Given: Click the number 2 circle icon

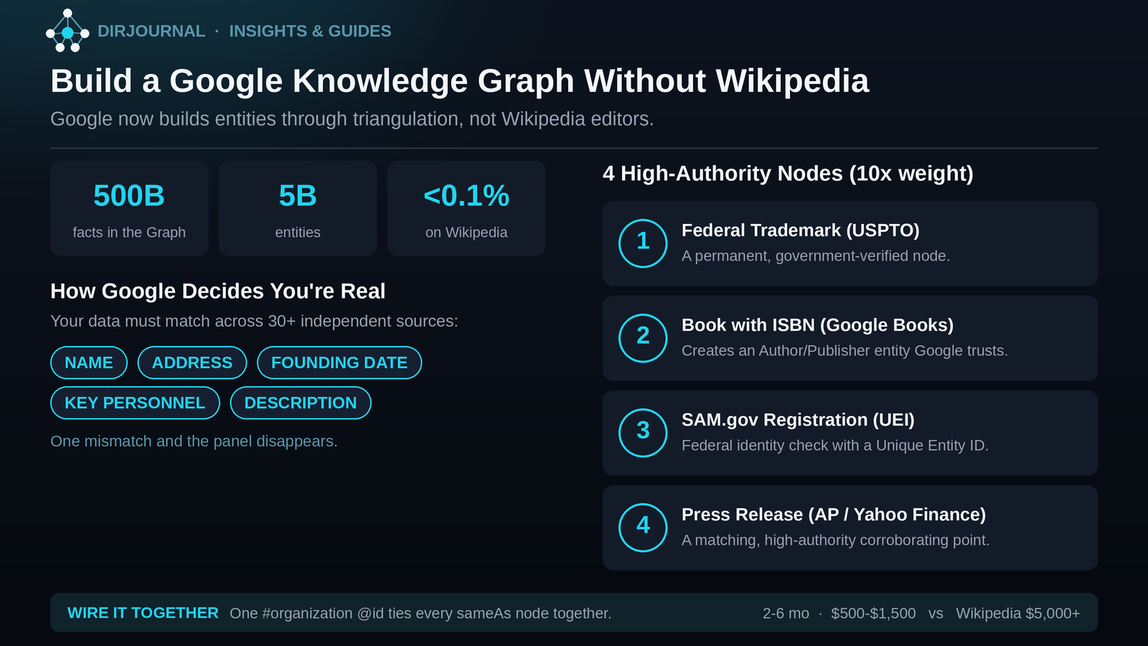Looking at the screenshot, I should [x=643, y=338].
